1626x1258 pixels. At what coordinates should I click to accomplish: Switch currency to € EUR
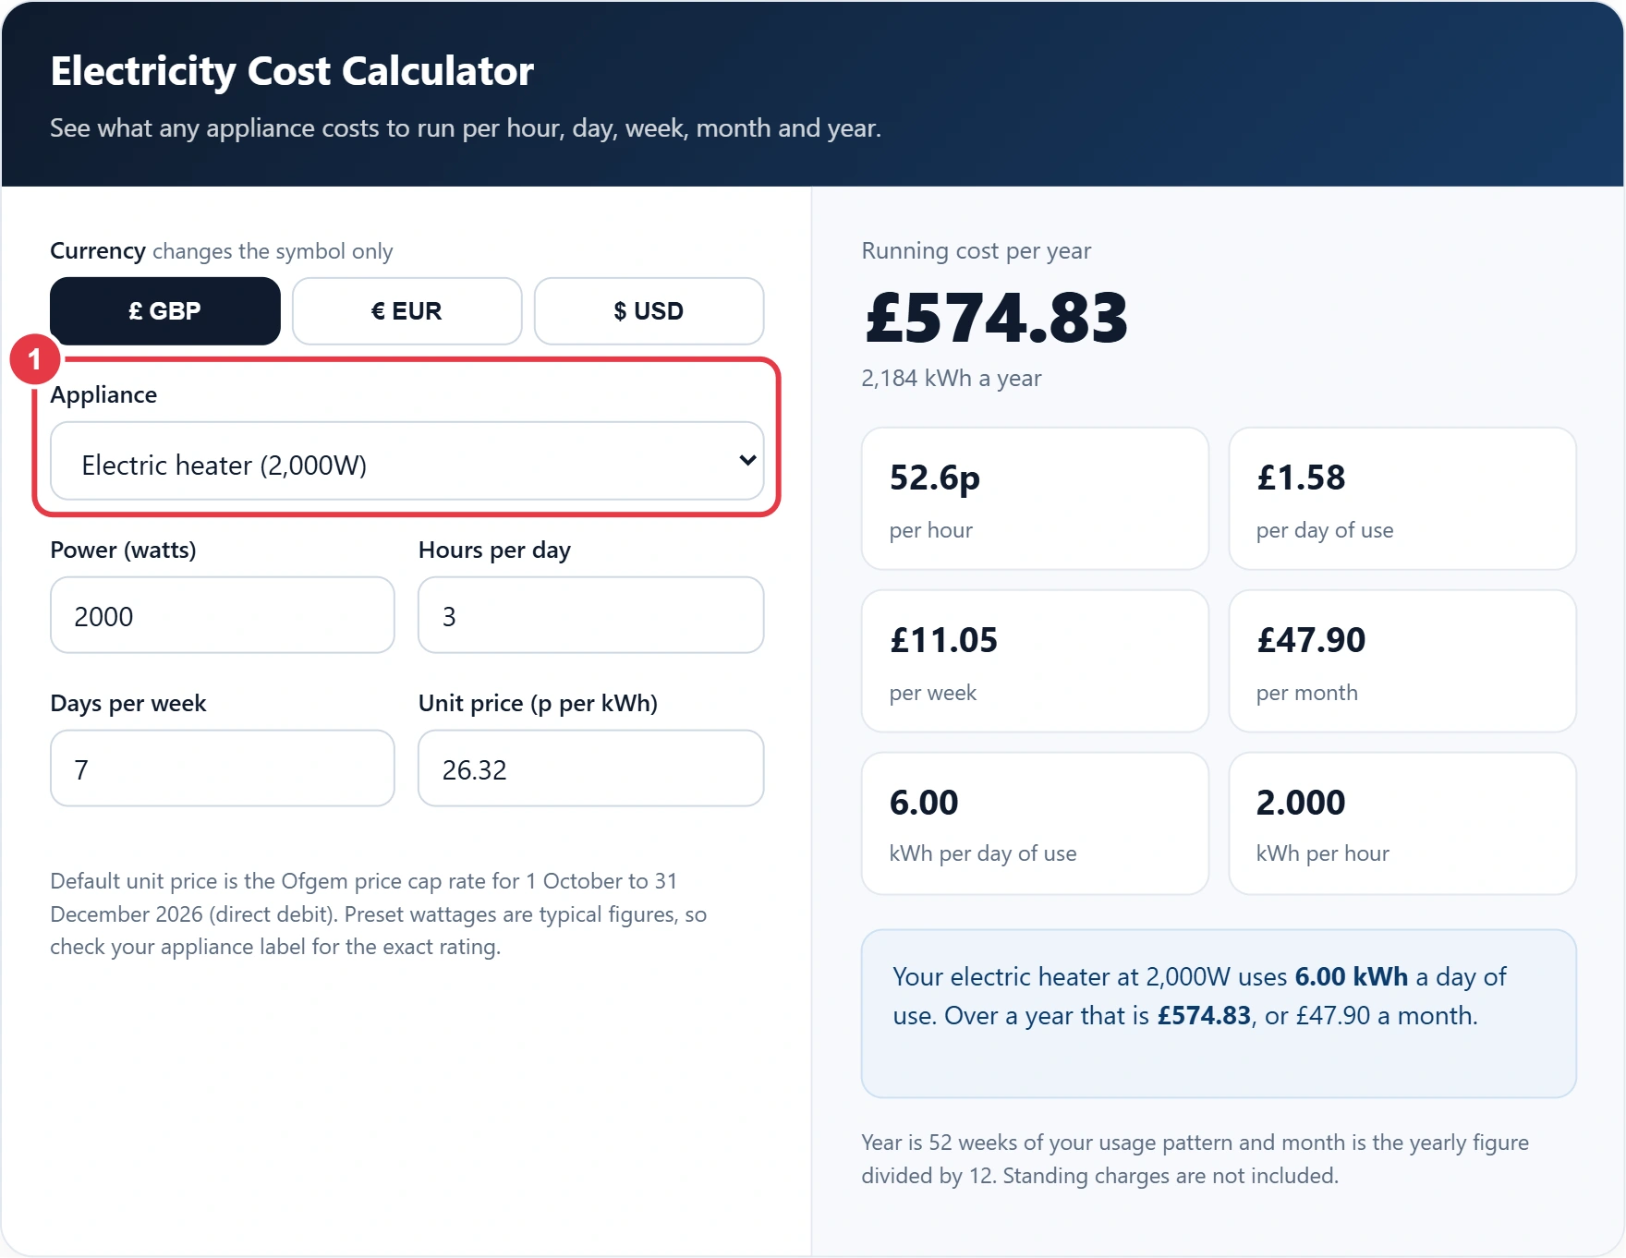(407, 311)
